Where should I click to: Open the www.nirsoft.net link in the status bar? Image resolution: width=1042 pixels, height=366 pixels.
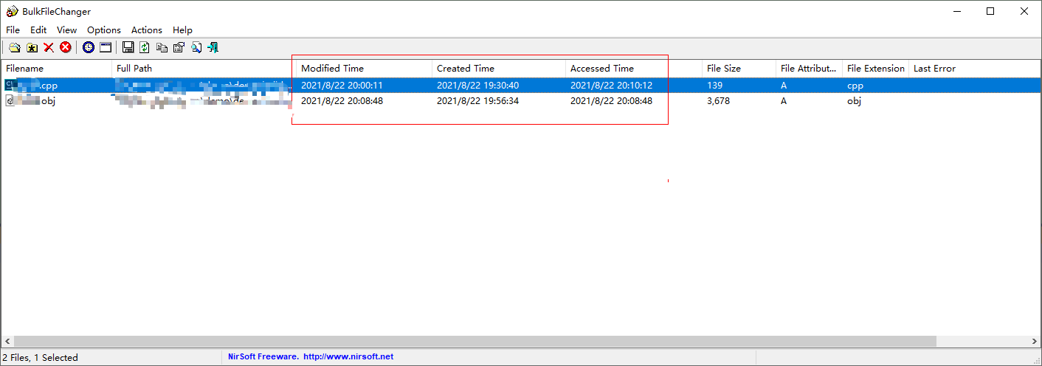click(348, 356)
